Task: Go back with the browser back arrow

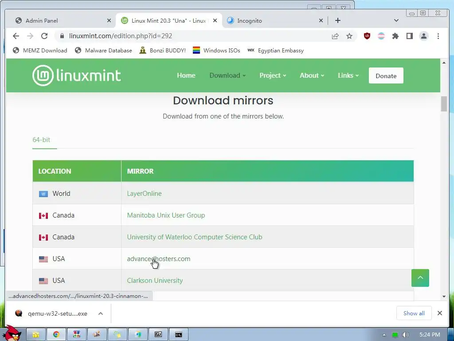Action: (16, 36)
